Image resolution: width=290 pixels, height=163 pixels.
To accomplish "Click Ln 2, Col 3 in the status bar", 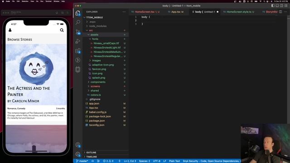I will [x=130, y=161].
